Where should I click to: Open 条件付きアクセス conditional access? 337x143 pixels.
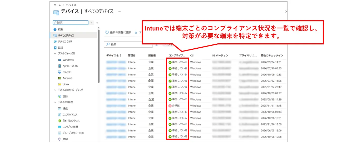click(x=71, y=121)
